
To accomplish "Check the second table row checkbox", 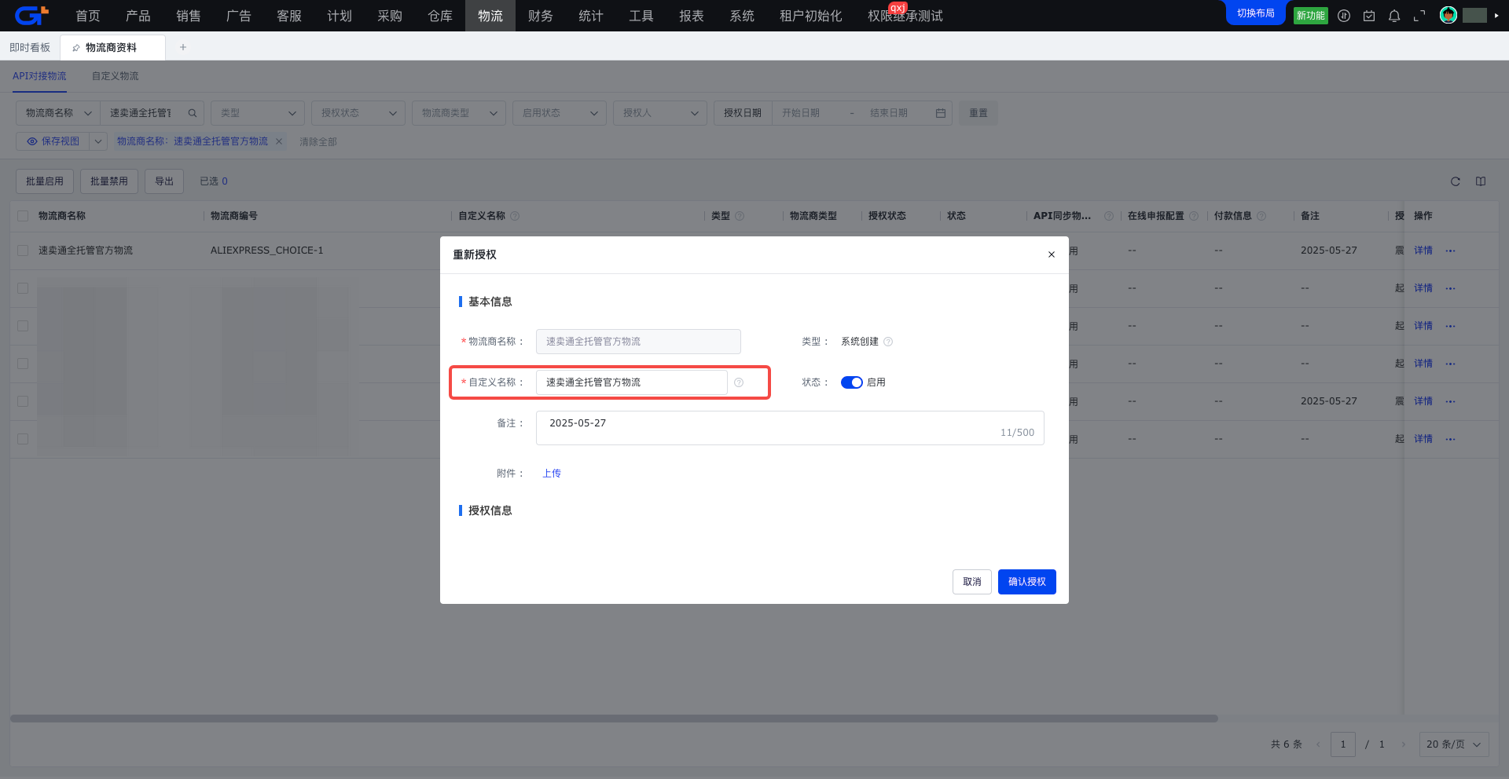I will pos(23,288).
